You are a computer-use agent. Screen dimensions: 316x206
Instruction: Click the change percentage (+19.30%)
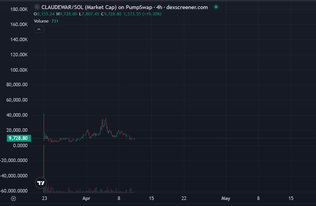click(x=152, y=14)
